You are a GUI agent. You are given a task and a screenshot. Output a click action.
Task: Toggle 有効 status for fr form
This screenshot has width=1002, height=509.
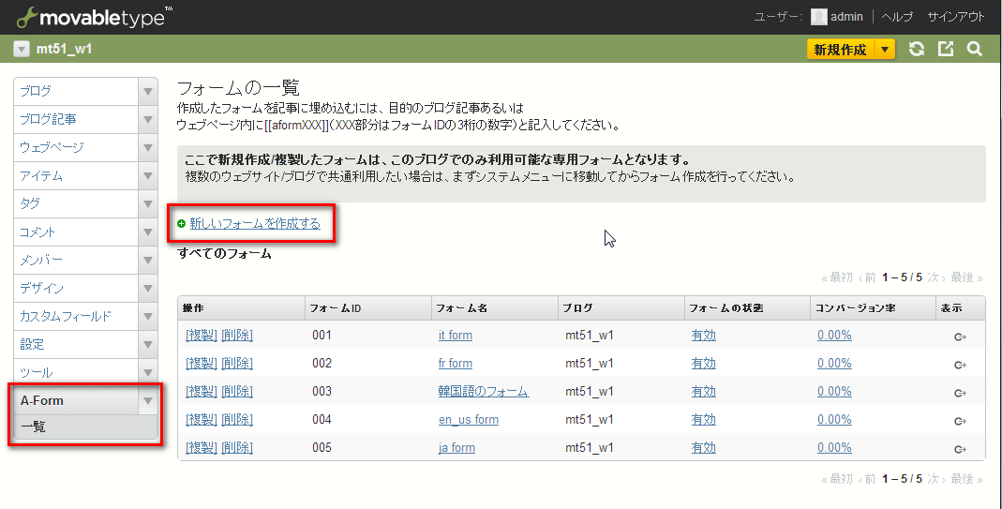pyautogui.click(x=704, y=363)
